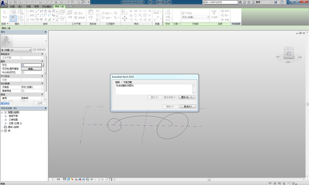Toggle the 是参照线 checkbox
This screenshot has width=309, height=185.
tap(23, 91)
